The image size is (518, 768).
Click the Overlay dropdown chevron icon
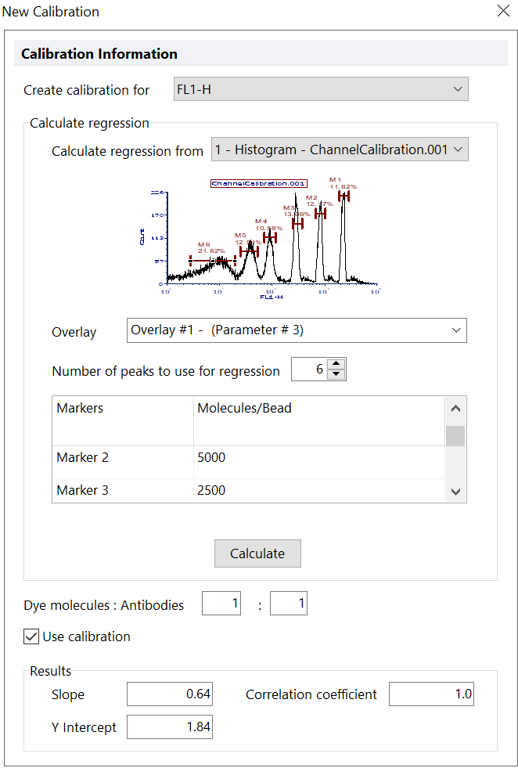click(x=457, y=330)
